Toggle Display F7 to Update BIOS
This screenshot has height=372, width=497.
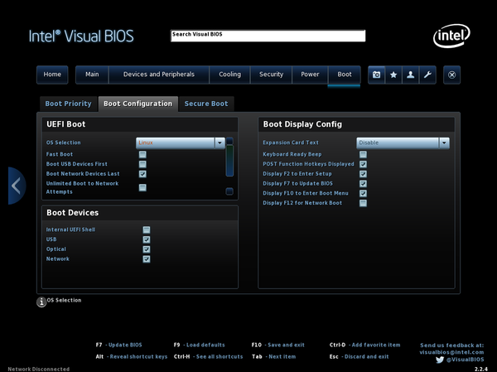click(x=364, y=184)
